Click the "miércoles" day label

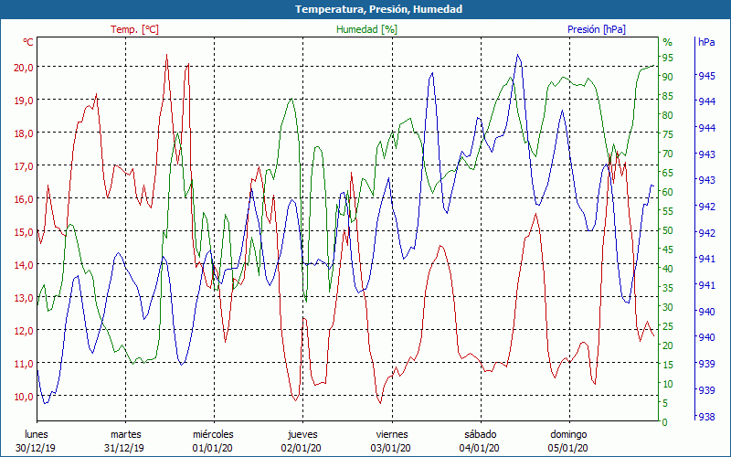coord(213,434)
